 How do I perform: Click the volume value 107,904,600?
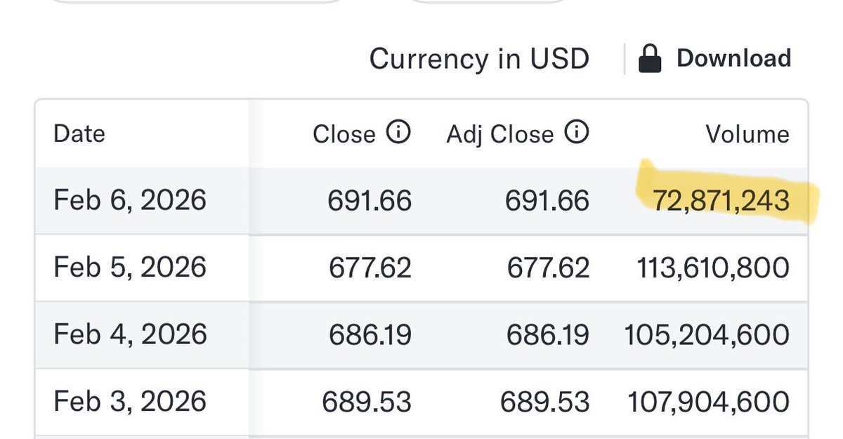pos(707,401)
